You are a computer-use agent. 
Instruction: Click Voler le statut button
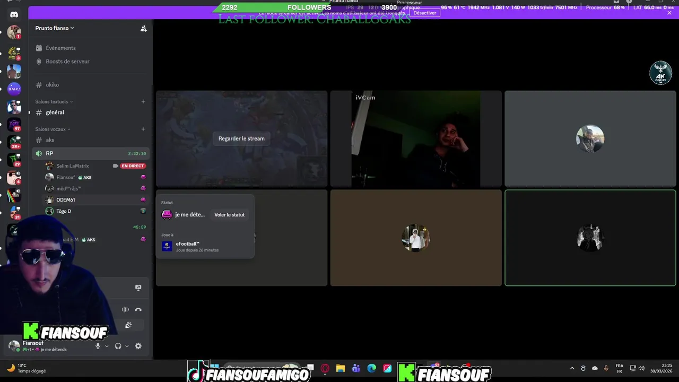point(230,215)
